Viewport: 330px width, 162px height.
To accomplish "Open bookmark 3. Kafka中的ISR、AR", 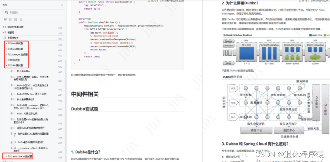I will [31, 87].
